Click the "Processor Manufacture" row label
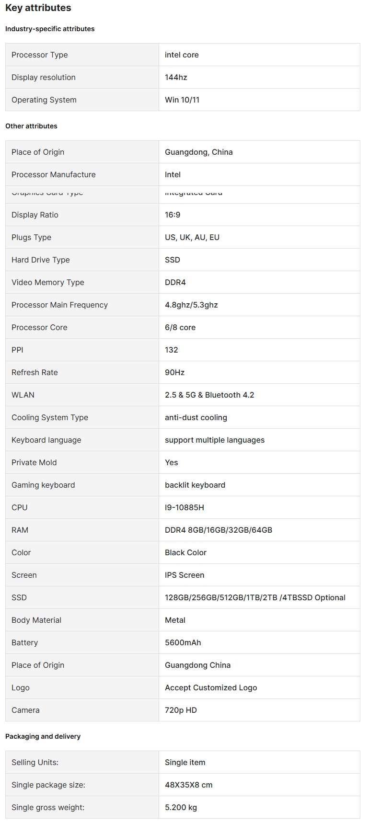Screen dimensions: 369x823 (x=54, y=174)
